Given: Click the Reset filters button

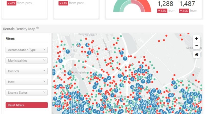Looking at the screenshot, I should (x=27, y=105).
